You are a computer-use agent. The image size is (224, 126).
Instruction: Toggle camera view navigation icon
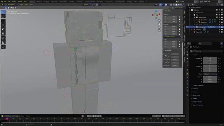coord(159,27)
